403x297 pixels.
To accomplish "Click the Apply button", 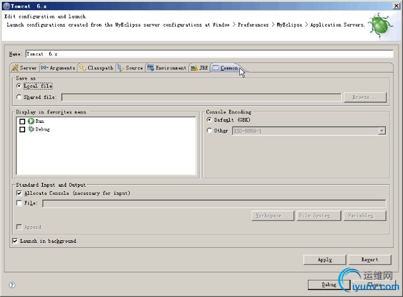I will tap(325, 260).
